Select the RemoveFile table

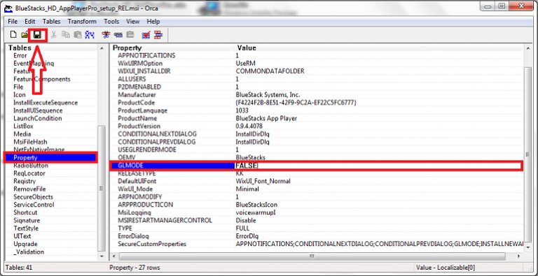coord(29,189)
